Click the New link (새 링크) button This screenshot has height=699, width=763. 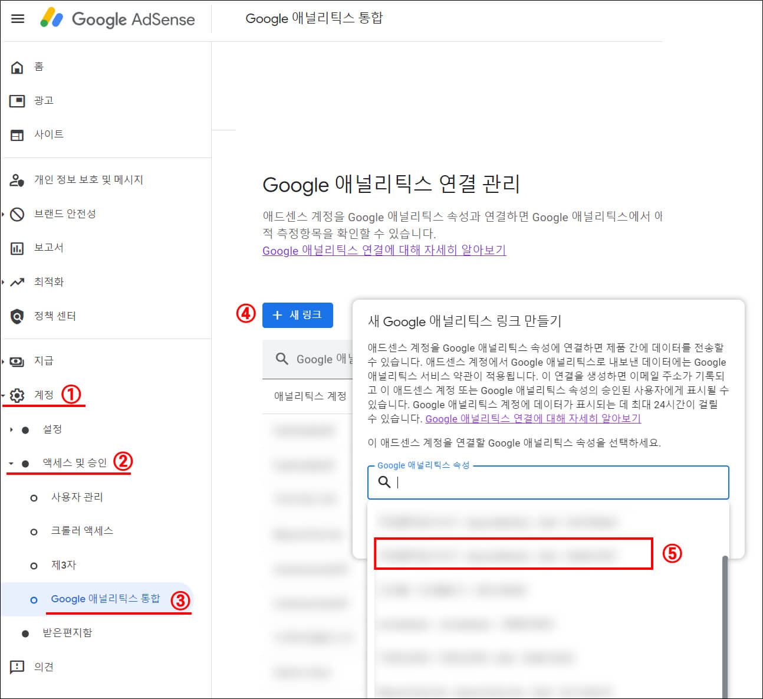(x=298, y=315)
